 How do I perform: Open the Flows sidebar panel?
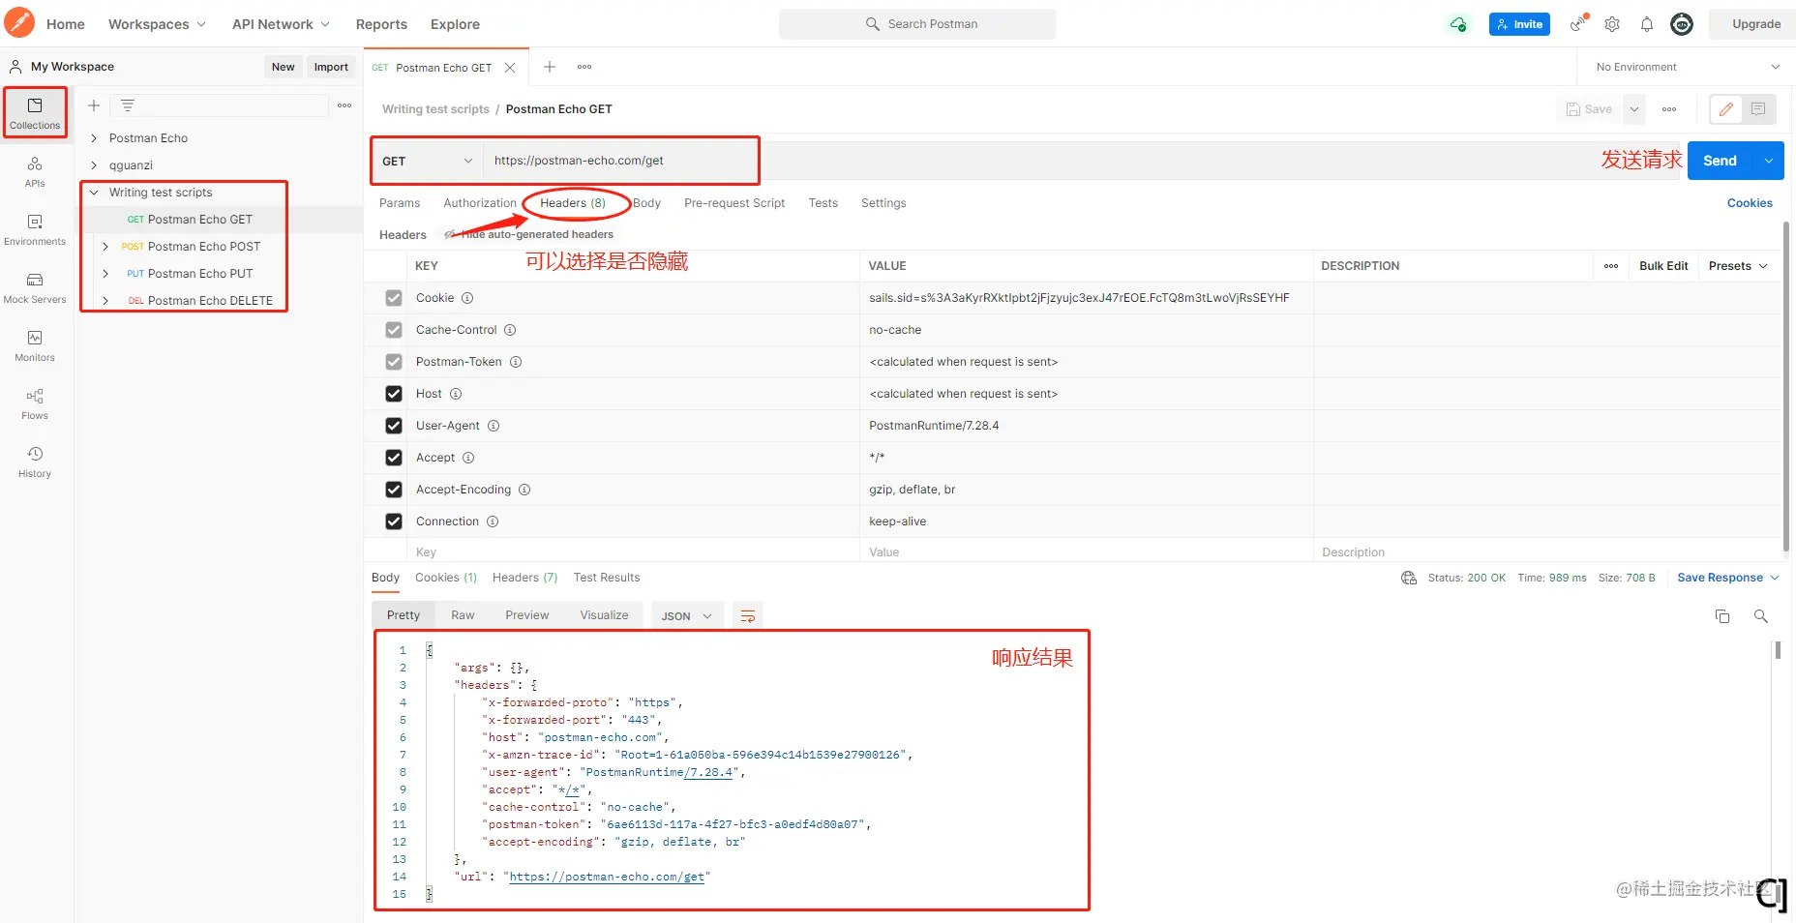tap(35, 403)
